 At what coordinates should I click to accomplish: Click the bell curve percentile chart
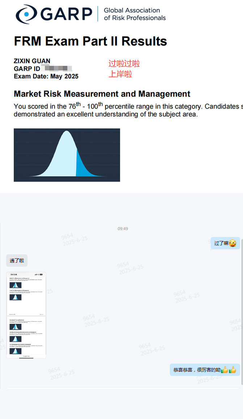[67, 155]
